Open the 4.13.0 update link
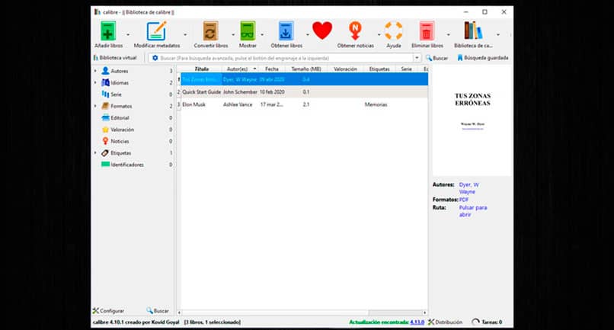 tap(417, 322)
